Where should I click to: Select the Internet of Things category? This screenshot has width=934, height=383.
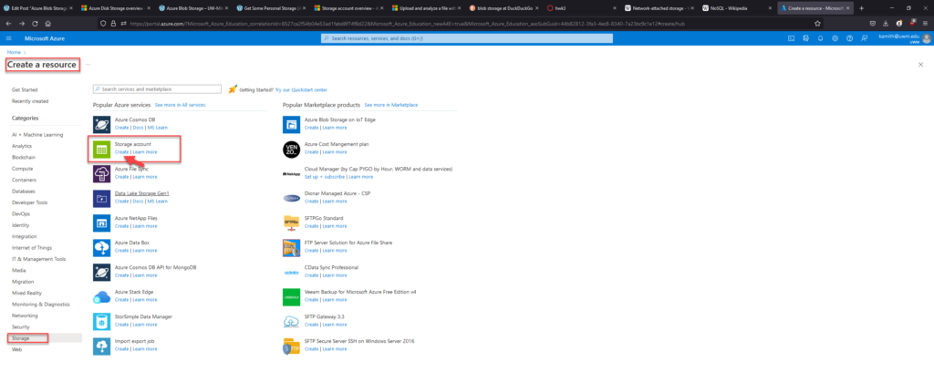point(32,248)
